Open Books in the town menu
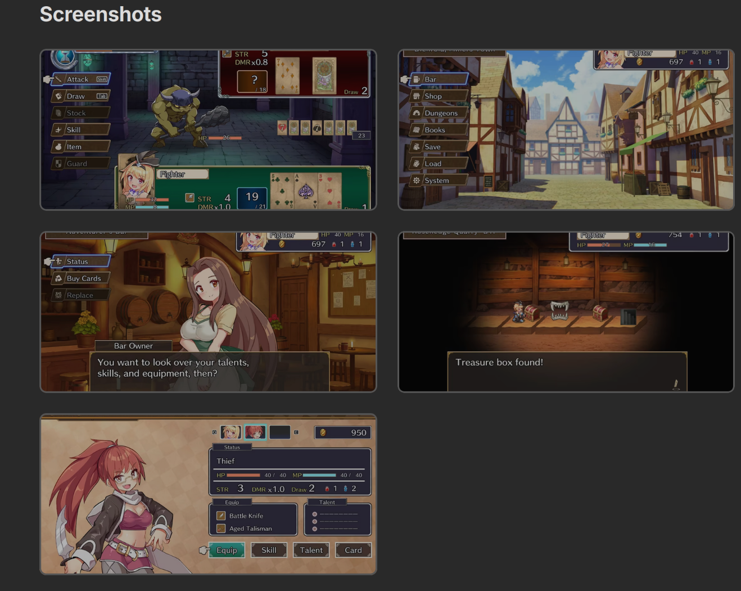This screenshot has width=741, height=591. [x=439, y=130]
